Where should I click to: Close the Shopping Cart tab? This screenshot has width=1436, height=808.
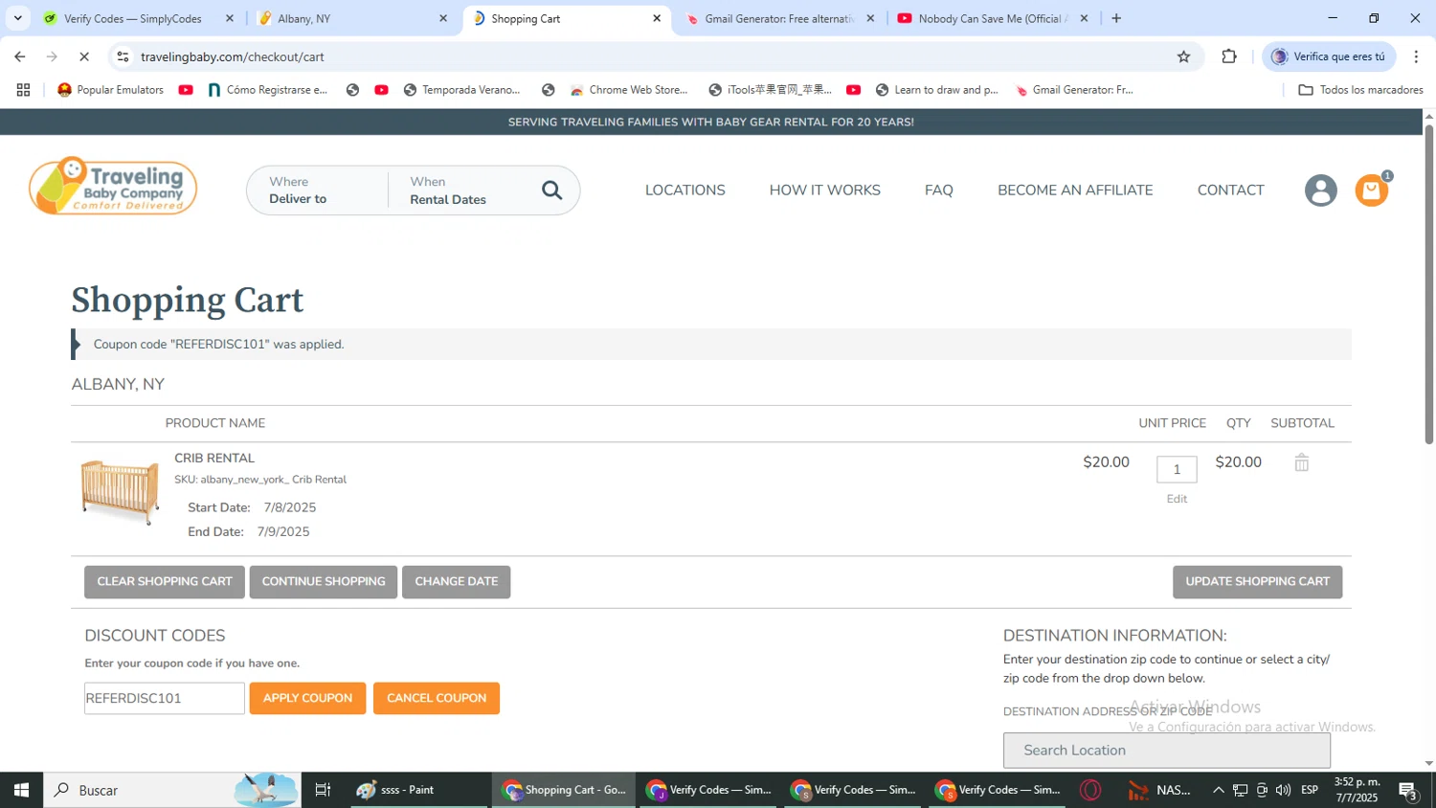(657, 18)
